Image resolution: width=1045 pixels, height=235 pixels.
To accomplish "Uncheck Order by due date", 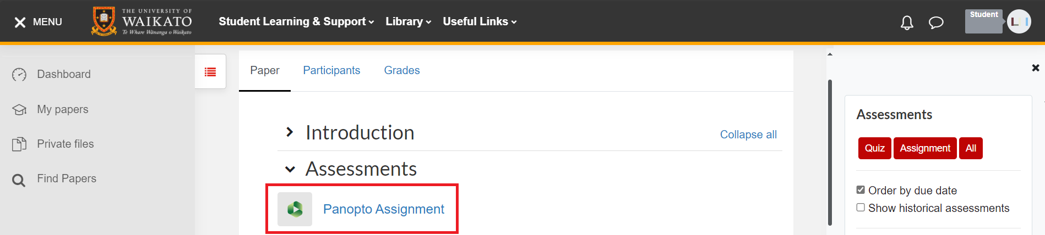I will point(861,190).
